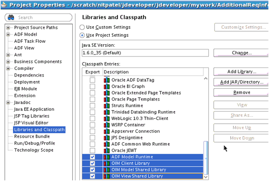Image resolution: width=269 pixels, height=181 pixels.
Task: Click the Search input field
Action: coord(38,18)
